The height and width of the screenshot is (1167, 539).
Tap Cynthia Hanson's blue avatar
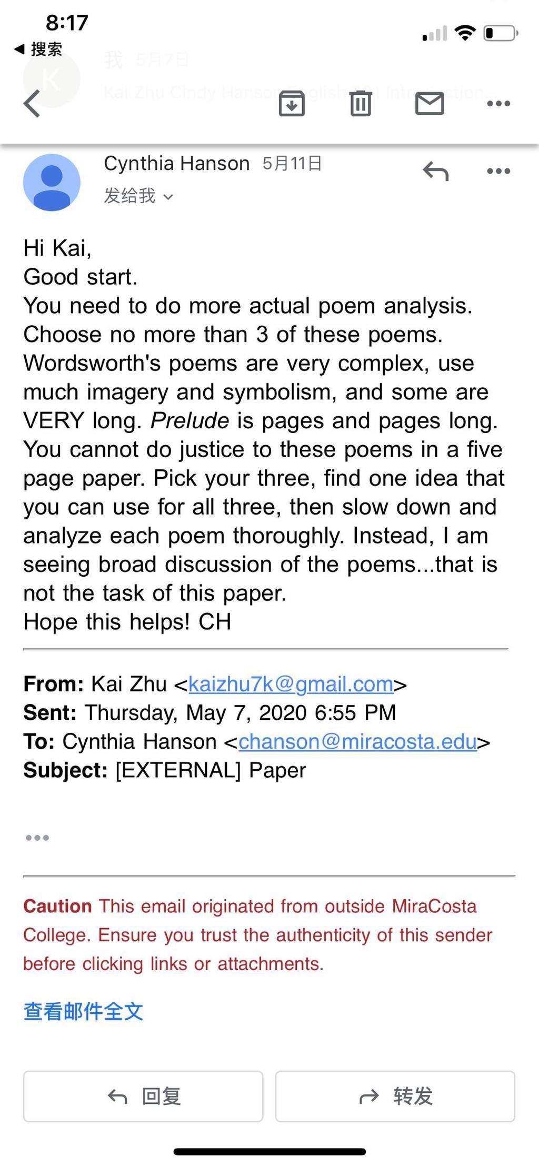click(x=52, y=182)
